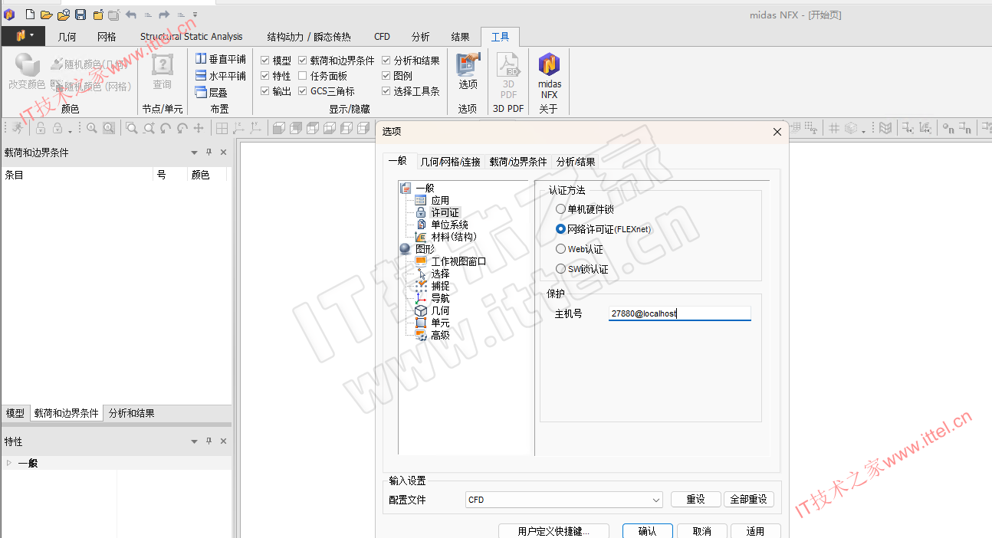Open the lock icon dropdown arrow
The width and height of the screenshot is (992, 538).
69,130
